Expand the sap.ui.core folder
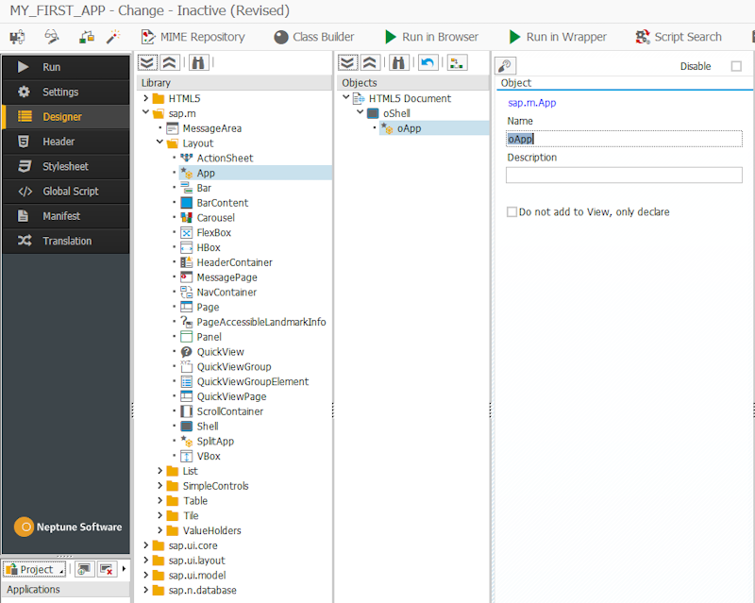 pyautogui.click(x=145, y=545)
